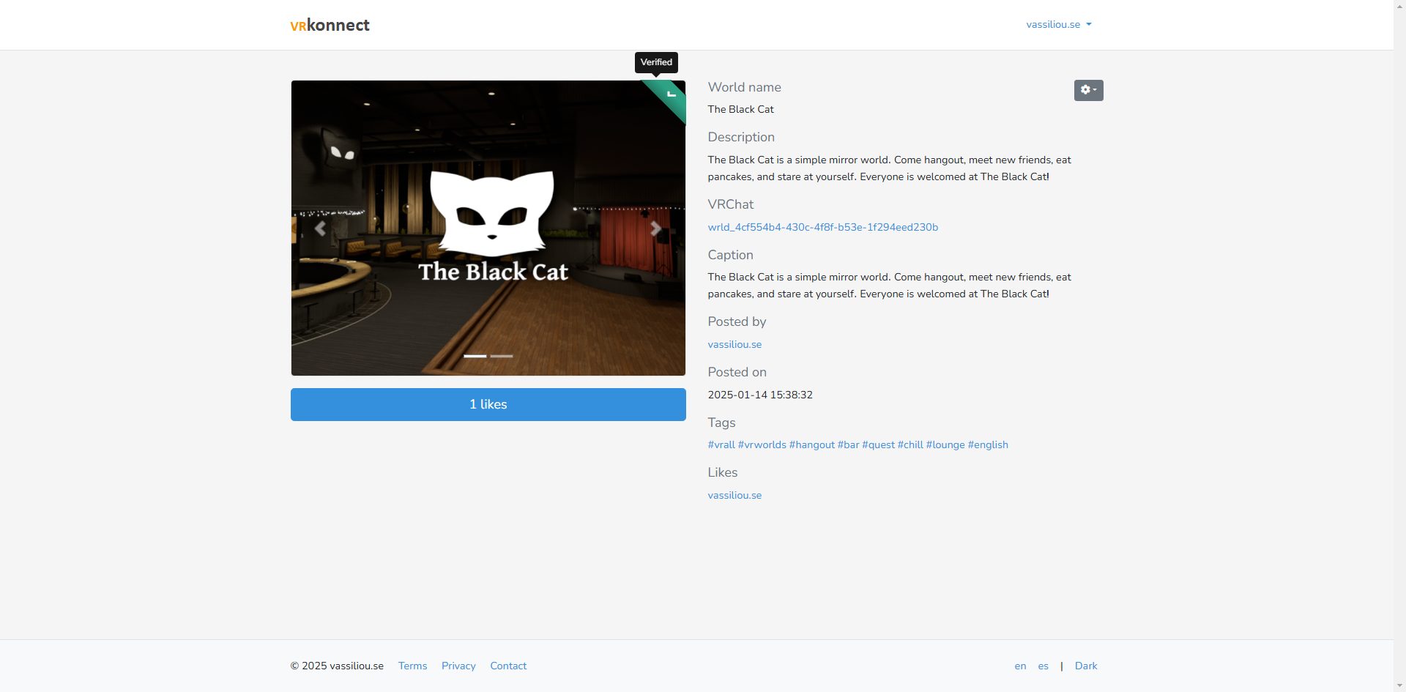Open the VRChat world ID link
This screenshot has width=1406, height=692.
pos(822,227)
